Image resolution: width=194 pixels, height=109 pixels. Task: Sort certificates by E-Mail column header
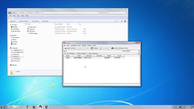coord(79,56)
